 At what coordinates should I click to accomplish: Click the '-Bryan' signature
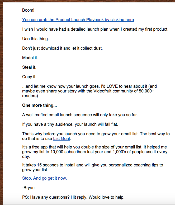click(28, 188)
